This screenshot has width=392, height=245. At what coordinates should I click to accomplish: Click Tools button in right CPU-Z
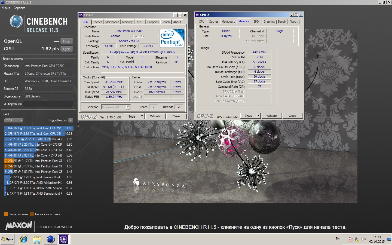(x=248, y=116)
